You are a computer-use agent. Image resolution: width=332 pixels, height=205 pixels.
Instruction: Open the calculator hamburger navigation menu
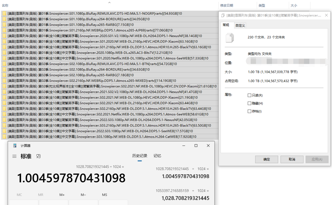14,156
